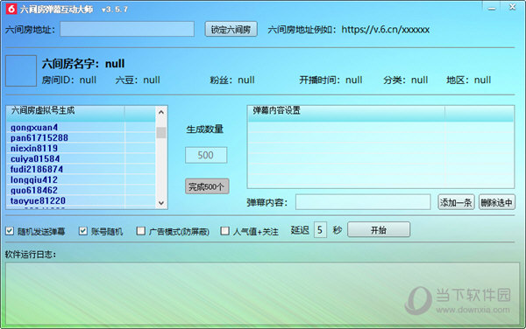
Task: Click inside the 软件运行日志 log area
Action: 262,294
